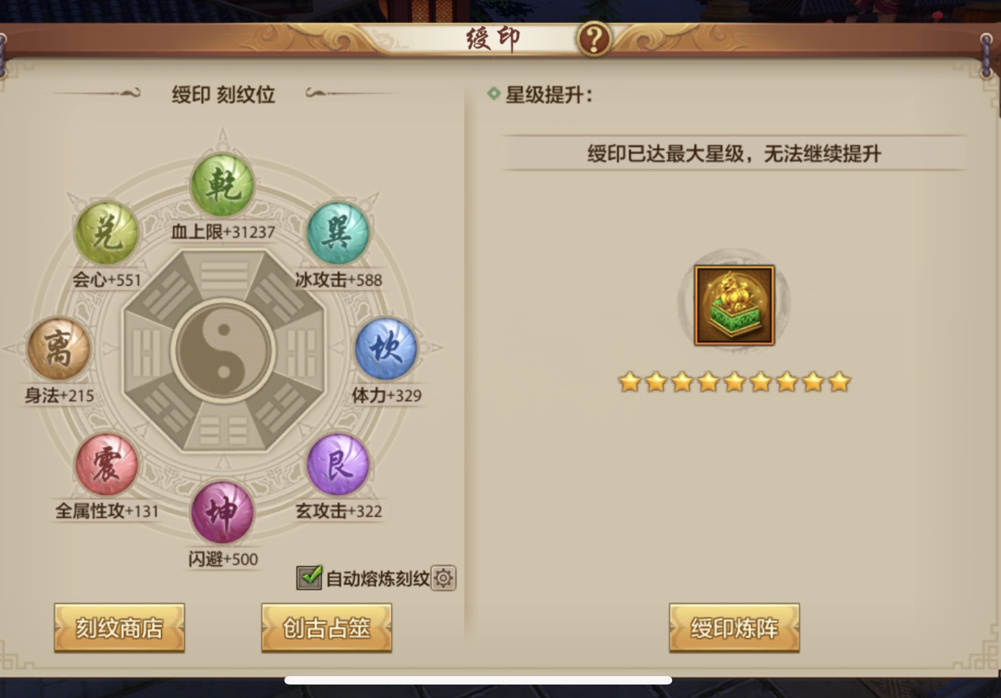The width and height of the screenshot is (1001, 698).
Task: Open auto-smelt gear settings
Action: point(443,578)
